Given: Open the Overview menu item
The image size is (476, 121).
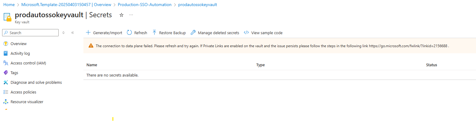Looking at the screenshot, I should pos(18,44).
